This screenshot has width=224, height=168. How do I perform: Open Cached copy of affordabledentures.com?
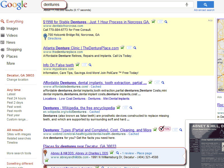coord(96,87)
